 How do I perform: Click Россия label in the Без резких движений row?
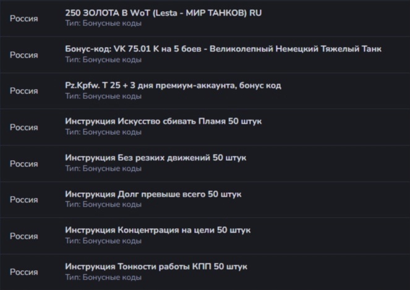[23, 164]
